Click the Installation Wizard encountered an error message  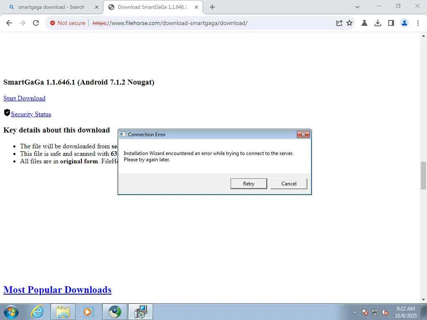pyautogui.click(x=208, y=157)
